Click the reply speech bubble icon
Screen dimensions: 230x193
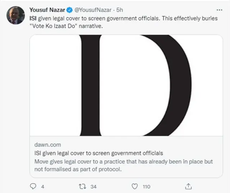(x=33, y=186)
